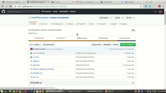
Task: Open the Wiki tab
Action: 91,24
